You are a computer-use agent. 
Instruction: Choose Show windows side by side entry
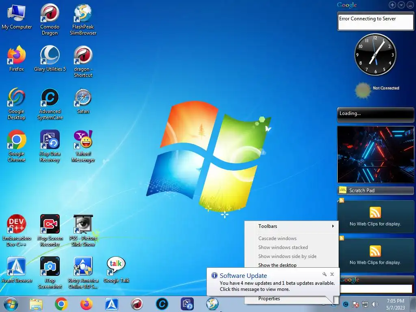click(x=291, y=256)
